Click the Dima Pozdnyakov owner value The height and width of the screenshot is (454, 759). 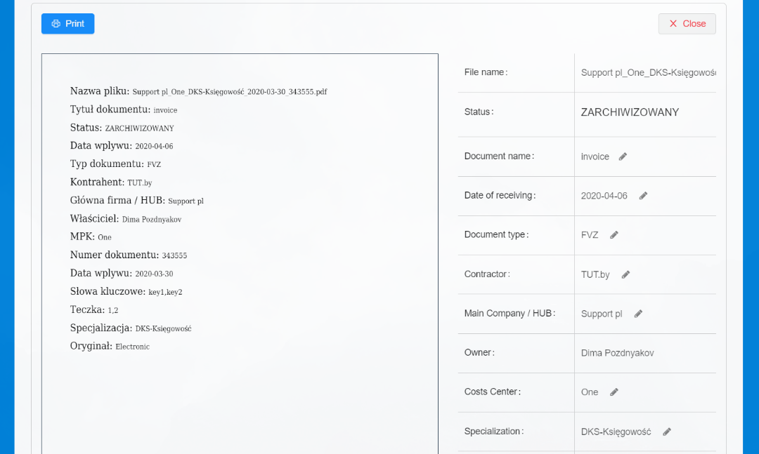(x=617, y=353)
